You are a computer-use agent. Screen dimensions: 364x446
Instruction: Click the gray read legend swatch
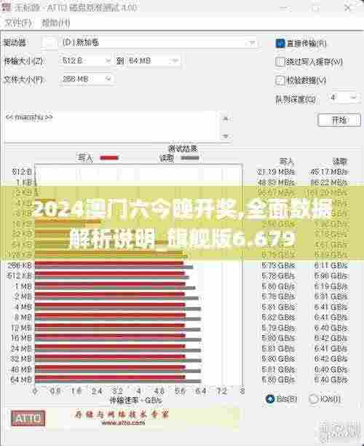point(190,157)
